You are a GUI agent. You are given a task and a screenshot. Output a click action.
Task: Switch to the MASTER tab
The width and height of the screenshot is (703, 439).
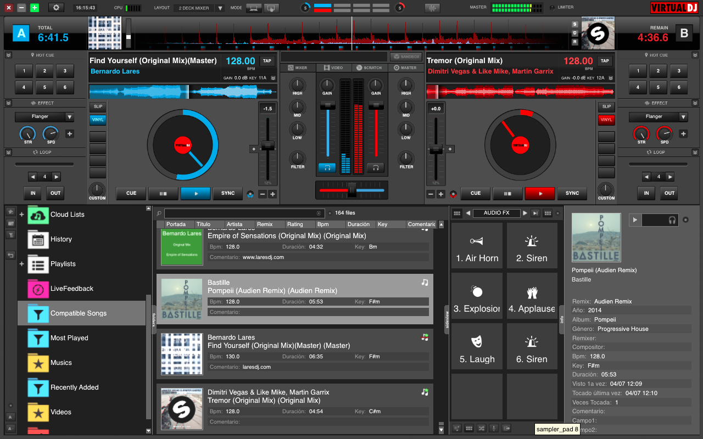(405, 67)
